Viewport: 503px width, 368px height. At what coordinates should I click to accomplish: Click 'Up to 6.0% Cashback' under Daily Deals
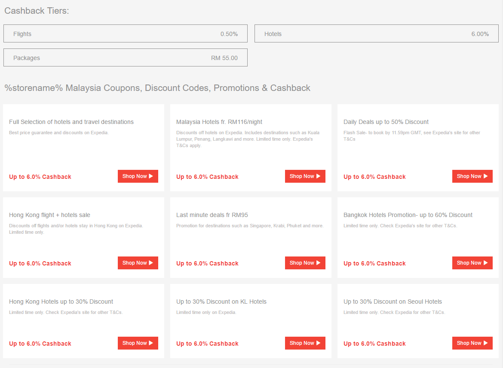point(374,177)
